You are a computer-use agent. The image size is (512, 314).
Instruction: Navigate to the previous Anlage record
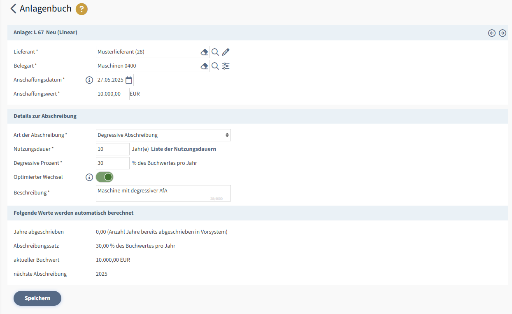(491, 33)
